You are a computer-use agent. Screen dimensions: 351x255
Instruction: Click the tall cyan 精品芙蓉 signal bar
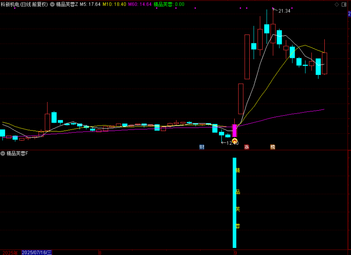(234, 203)
